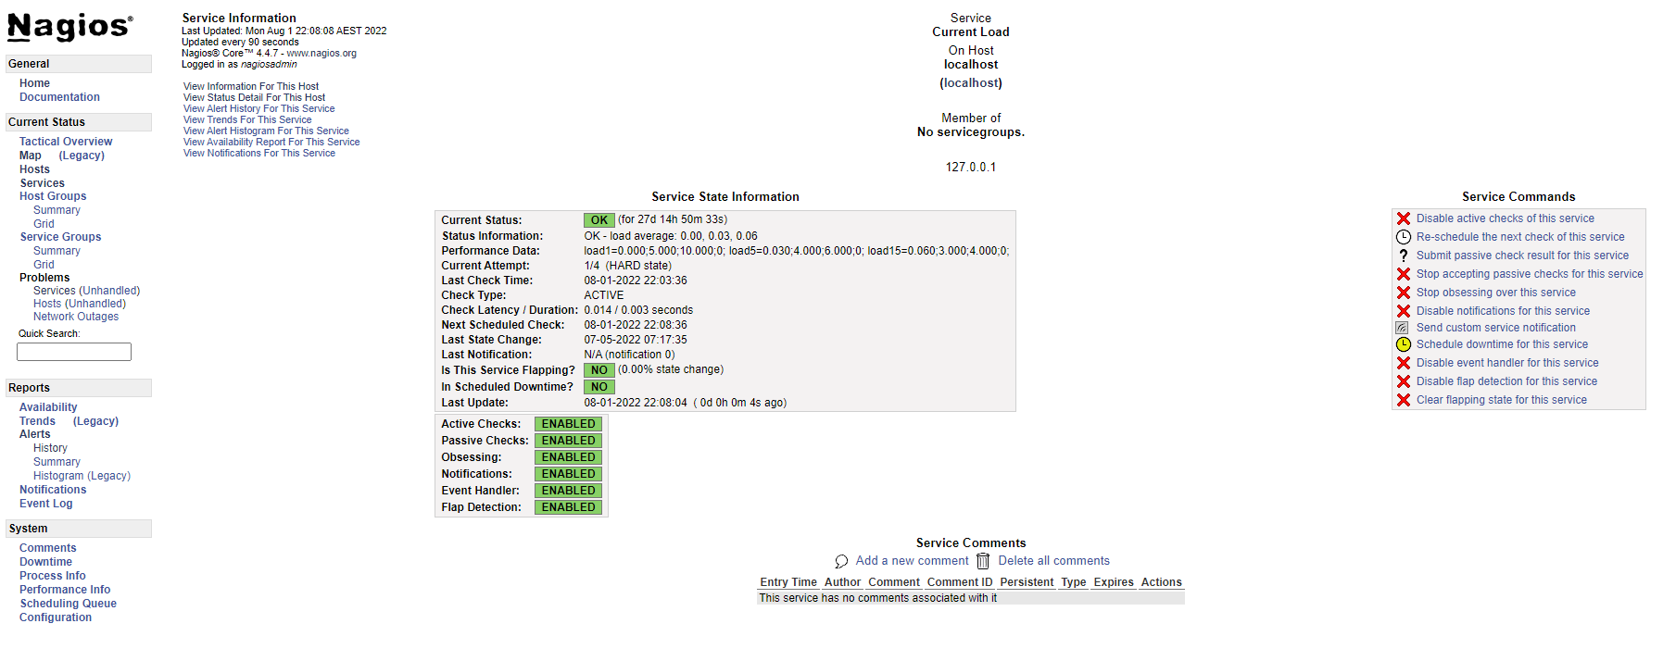Click the Nagios logo
This screenshot has width=1676, height=661.
point(70,27)
